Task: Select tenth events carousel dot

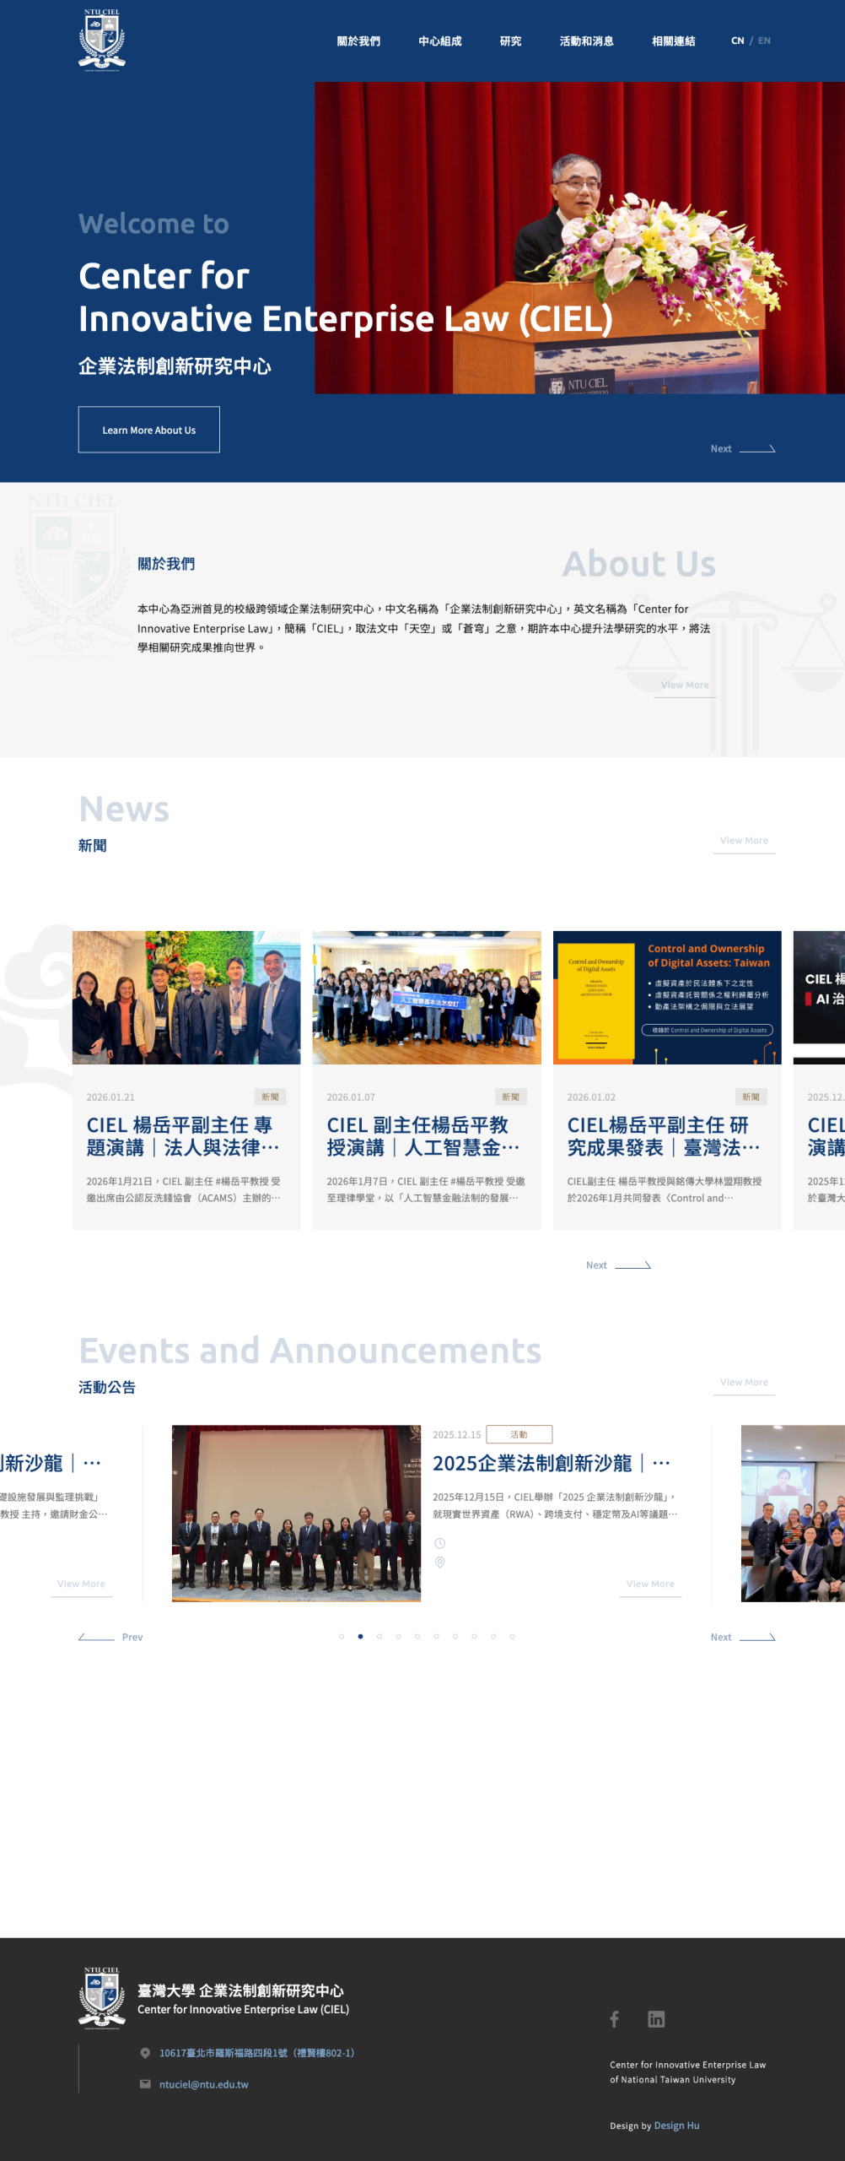Action: point(512,1637)
